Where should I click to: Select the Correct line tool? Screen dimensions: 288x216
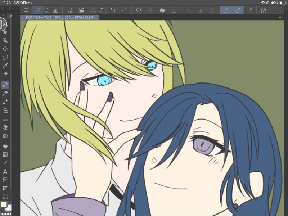coord(5,197)
